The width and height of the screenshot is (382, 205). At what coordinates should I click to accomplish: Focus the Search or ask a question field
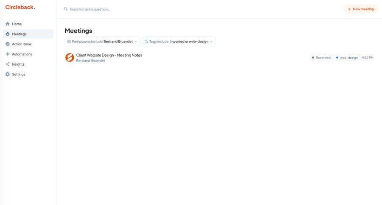(170, 9)
